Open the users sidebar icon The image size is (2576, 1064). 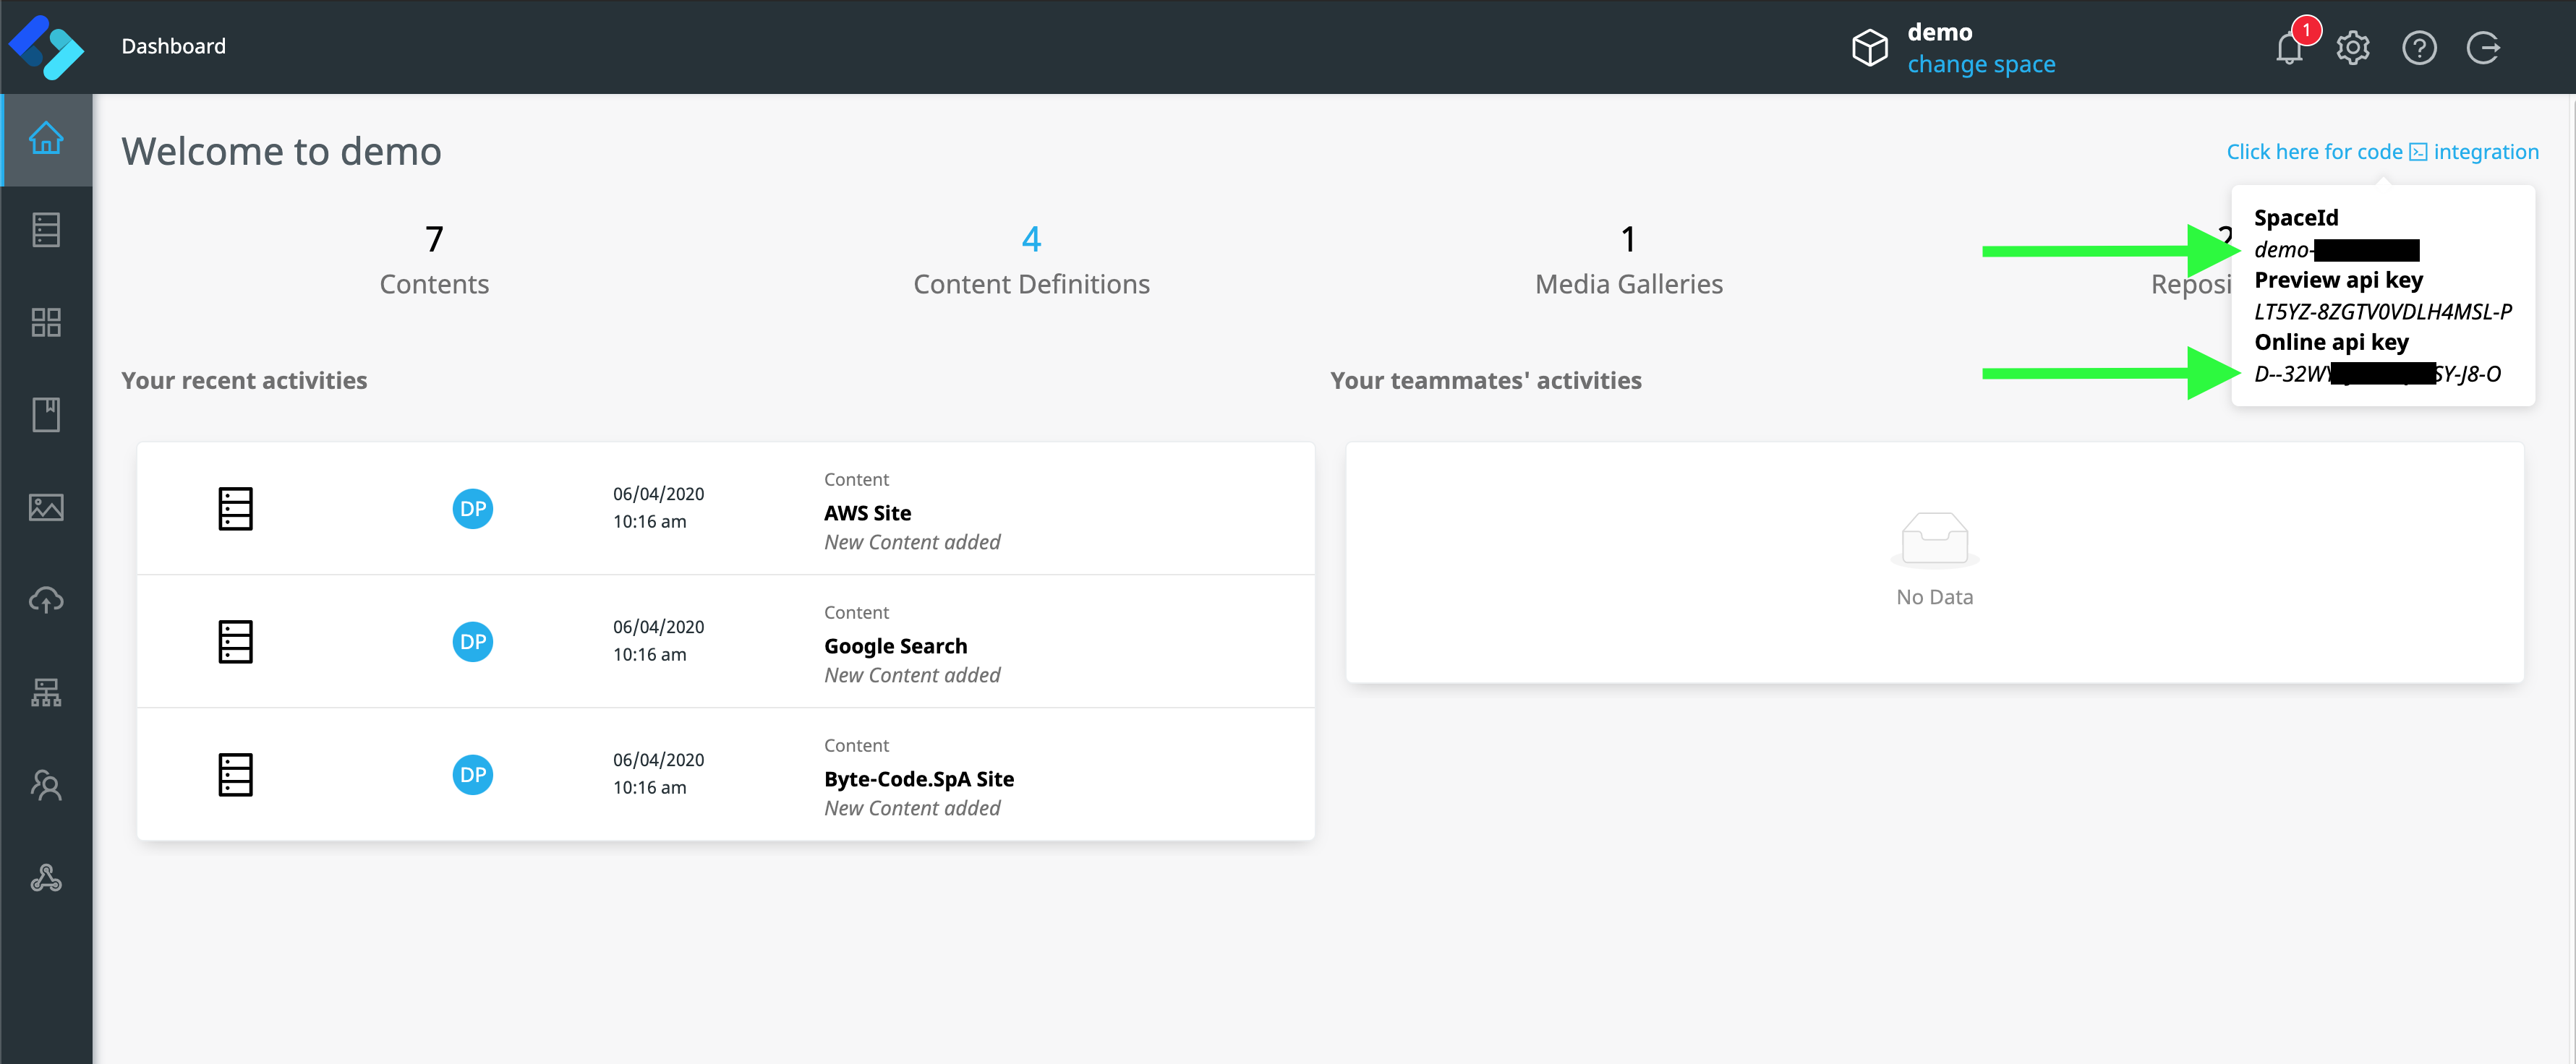(x=46, y=785)
